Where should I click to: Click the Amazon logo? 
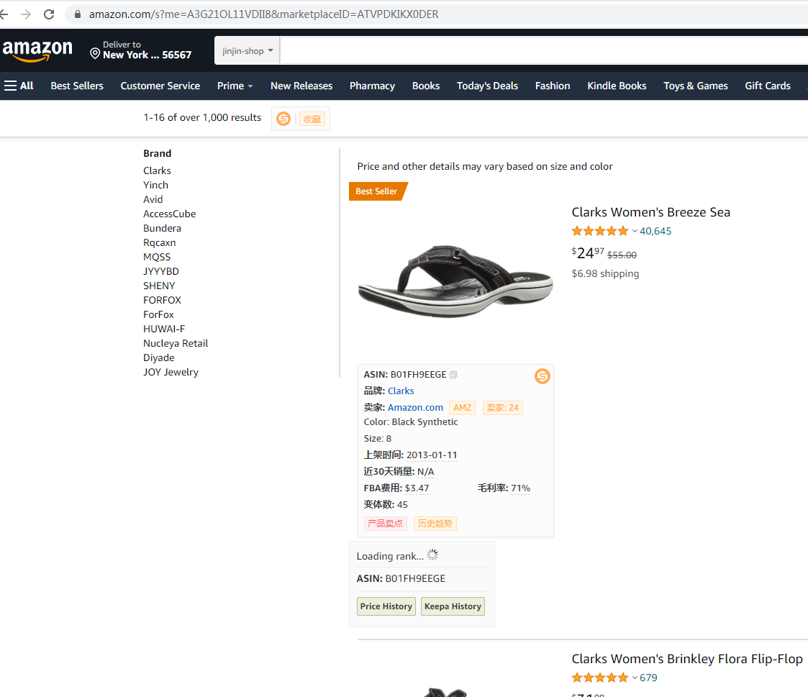pos(37,51)
